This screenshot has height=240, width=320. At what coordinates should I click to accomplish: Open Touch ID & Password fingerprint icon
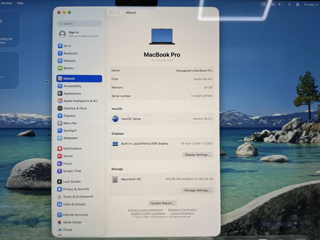point(59,196)
